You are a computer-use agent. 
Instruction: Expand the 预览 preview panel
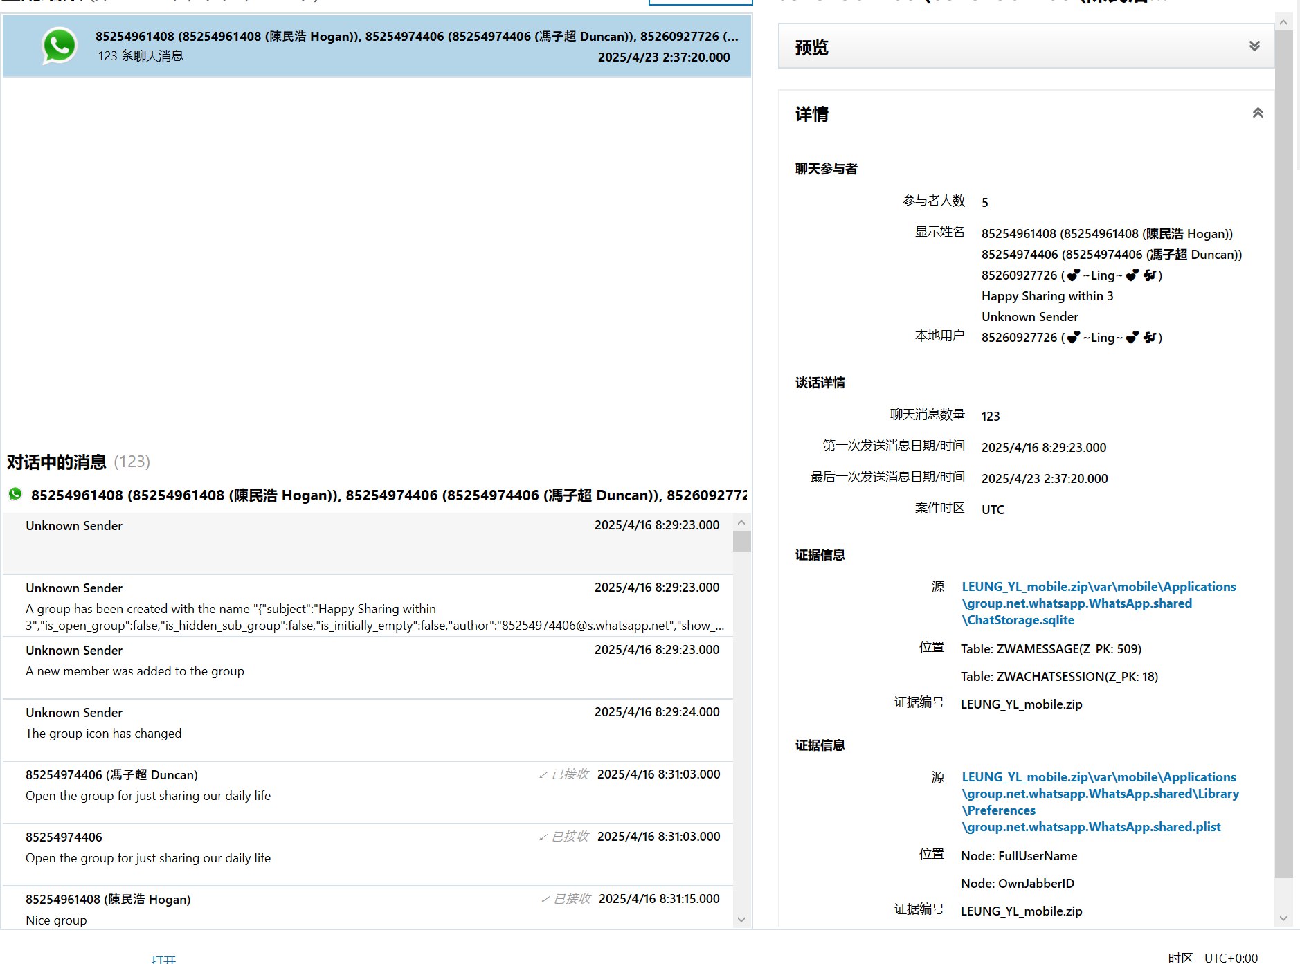(1254, 46)
